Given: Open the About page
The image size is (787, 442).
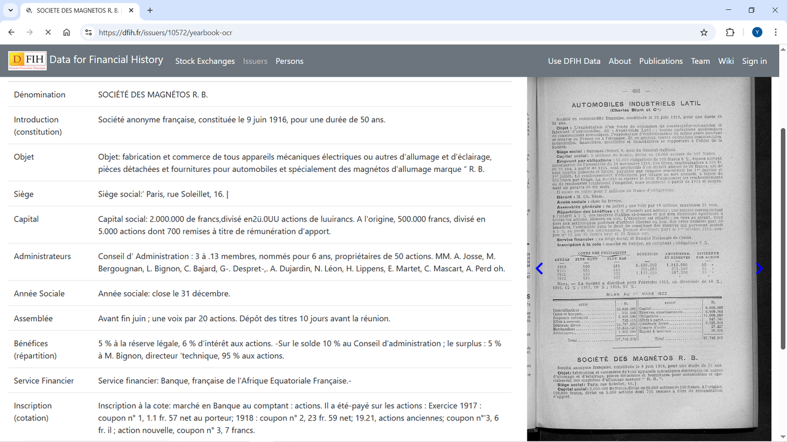Looking at the screenshot, I should pyautogui.click(x=620, y=61).
